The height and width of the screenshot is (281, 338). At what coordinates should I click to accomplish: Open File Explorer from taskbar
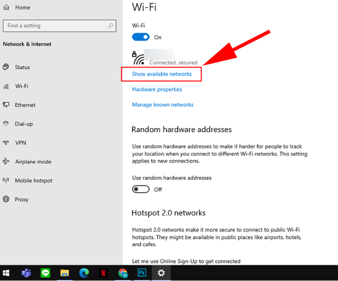click(64, 273)
